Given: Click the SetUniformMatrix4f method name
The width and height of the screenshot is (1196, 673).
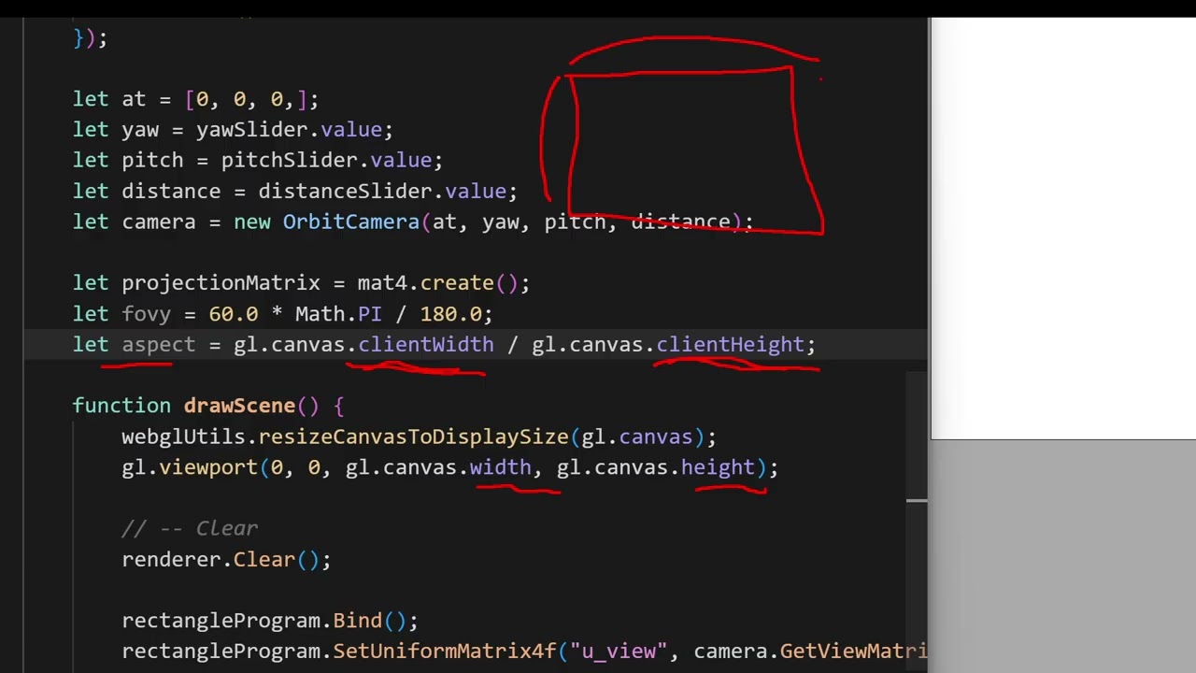Looking at the screenshot, I should tap(445, 652).
